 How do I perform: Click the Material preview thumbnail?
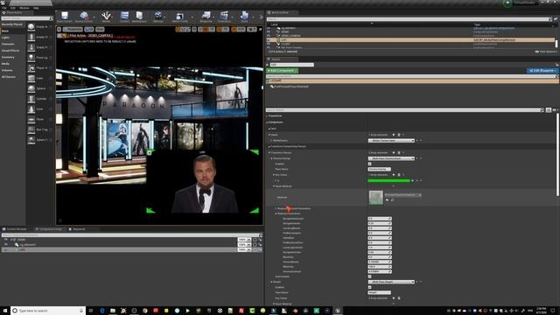pyautogui.click(x=375, y=198)
